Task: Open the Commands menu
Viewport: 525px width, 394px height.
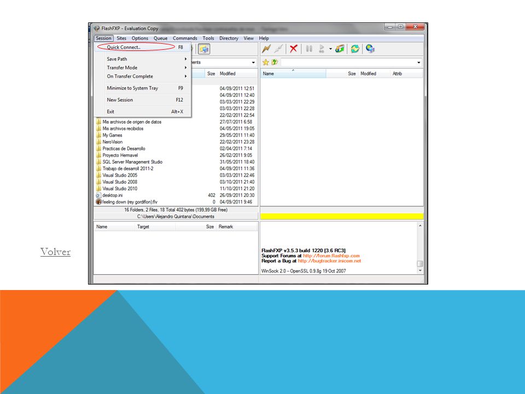Action: (x=185, y=38)
